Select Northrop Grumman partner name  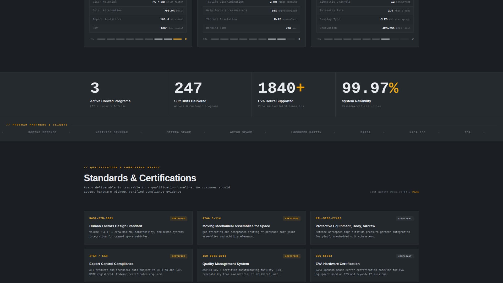112,132
